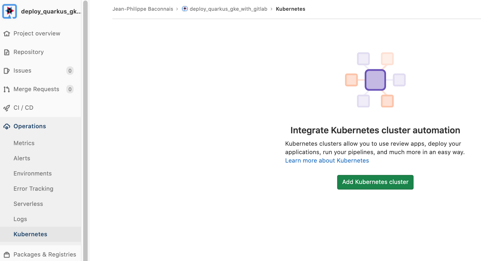Screen dimensions: 481x261
Task: Open Serverless under Operations
Action: (28, 204)
